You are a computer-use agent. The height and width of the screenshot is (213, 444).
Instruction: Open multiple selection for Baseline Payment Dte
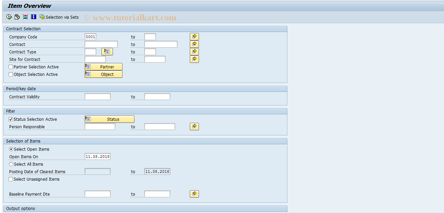[x=194, y=194]
